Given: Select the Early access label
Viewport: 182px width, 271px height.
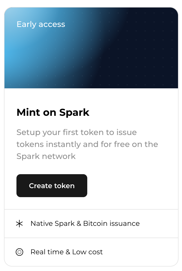Looking at the screenshot, I should tap(41, 24).
